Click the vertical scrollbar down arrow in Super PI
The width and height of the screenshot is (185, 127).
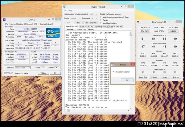tap(131, 108)
